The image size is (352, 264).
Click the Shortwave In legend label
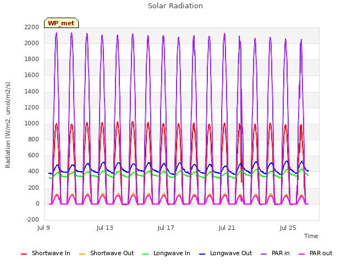pyautogui.click(x=51, y=253)
